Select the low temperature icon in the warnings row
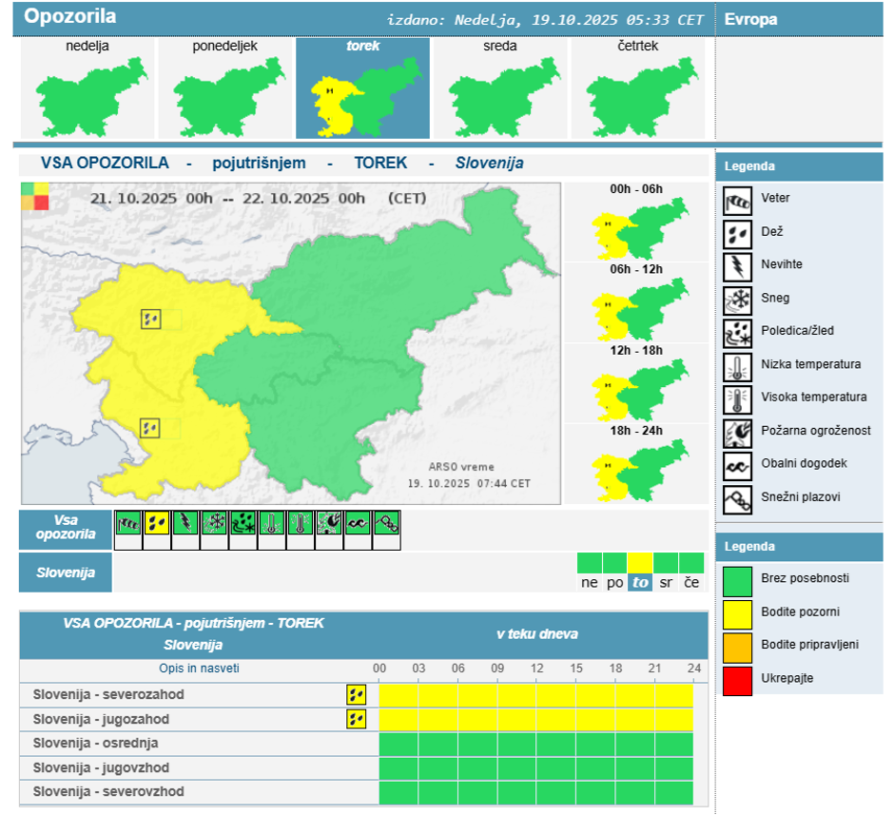The height and width of the screenshot is (815, 894). [x=272, y=523]
